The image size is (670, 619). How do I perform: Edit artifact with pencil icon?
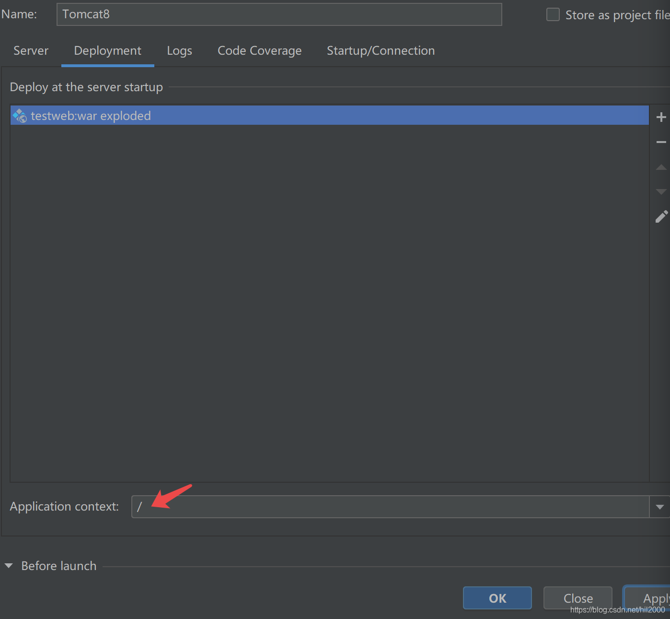pos(661,217)
